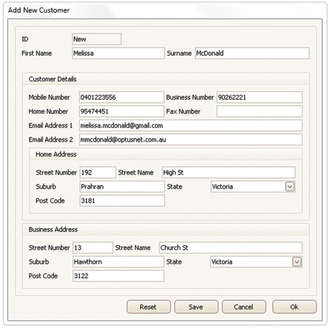Click the High St Street Name field
Image resolution: width=329 pixels, height=329 pixels.
[x=229, y=172]
